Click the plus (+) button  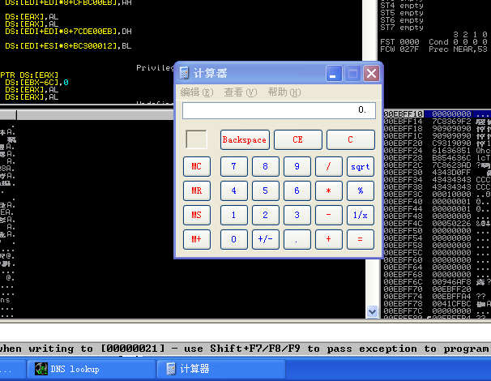pos(329,239)
